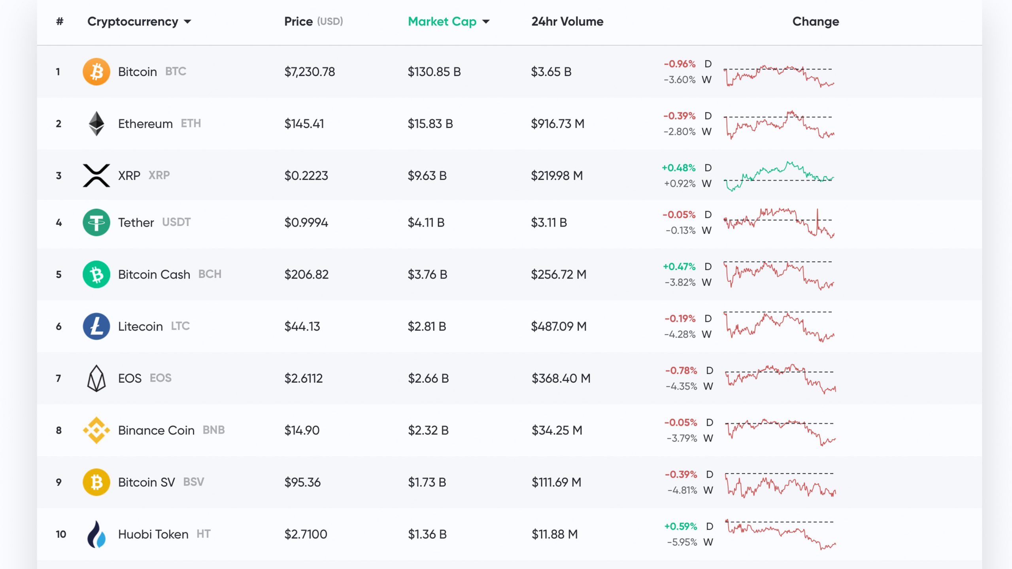Click the Litecoin blue logo icon
1012x569 pixels.
(96, 326)
